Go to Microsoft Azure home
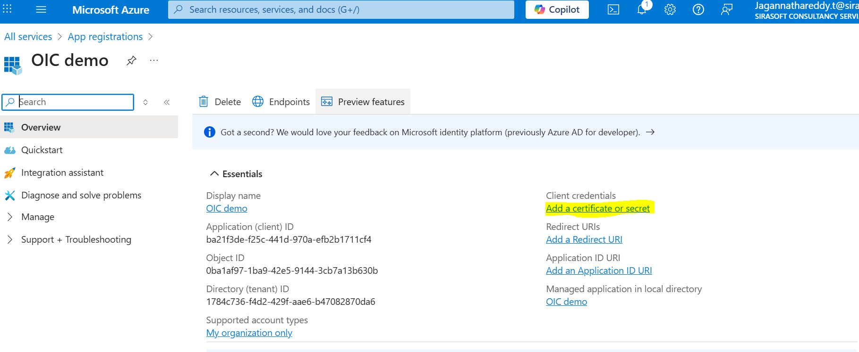 pos(111,9)
